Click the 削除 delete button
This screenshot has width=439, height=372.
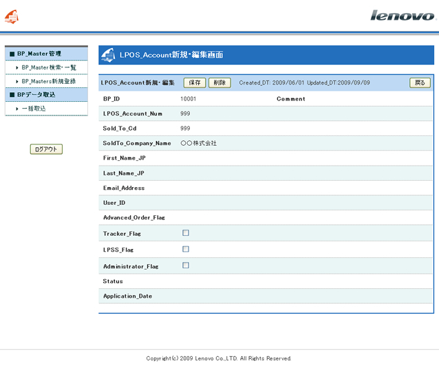(x=219, y=83)
